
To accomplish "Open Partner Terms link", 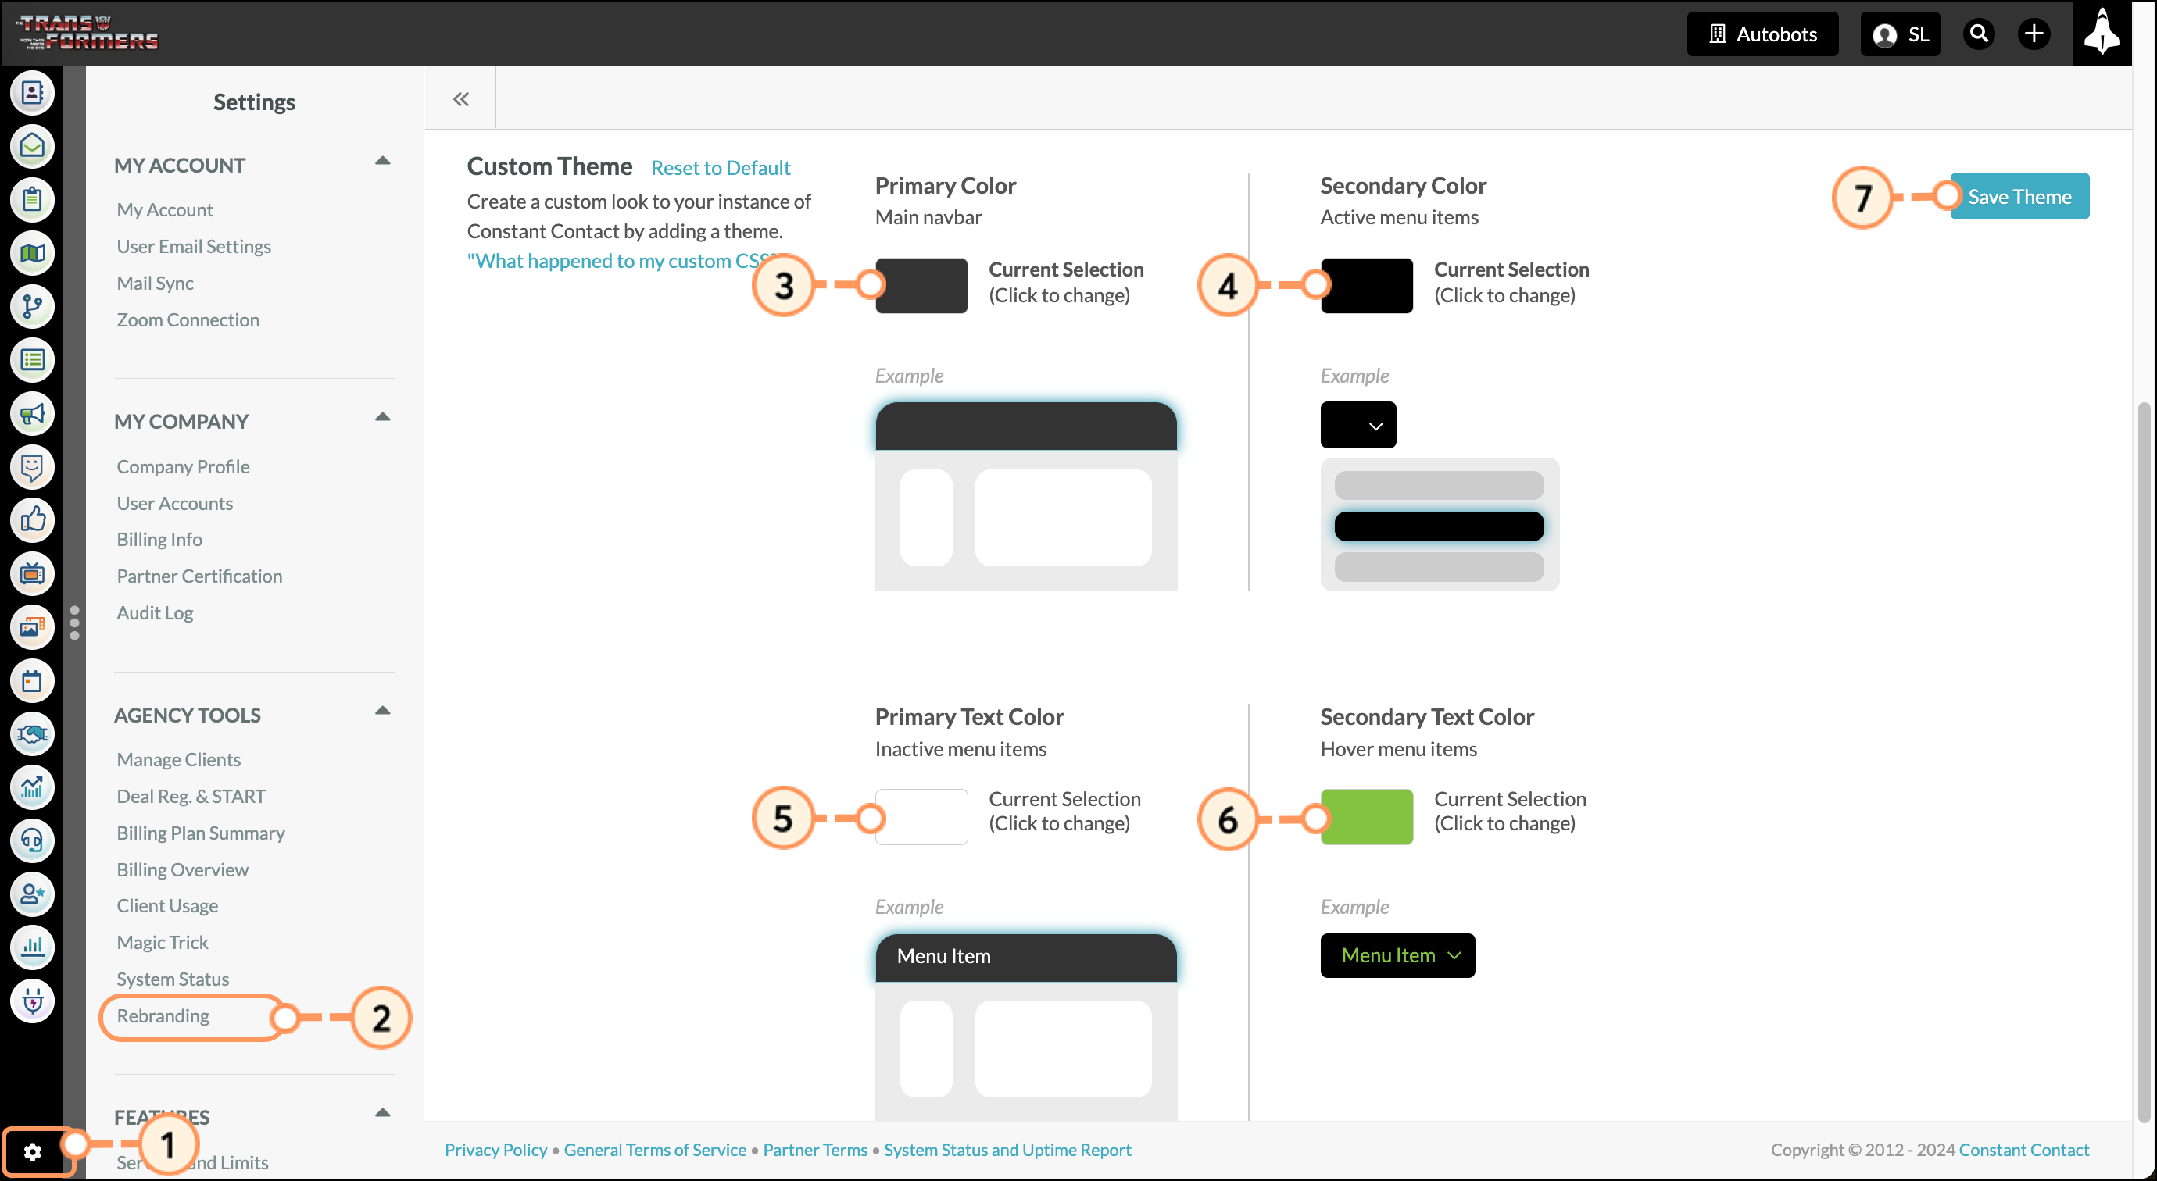I will point(814,1150).
